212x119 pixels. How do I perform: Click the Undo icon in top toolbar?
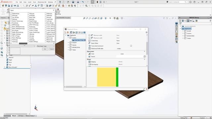click(82, 2)
